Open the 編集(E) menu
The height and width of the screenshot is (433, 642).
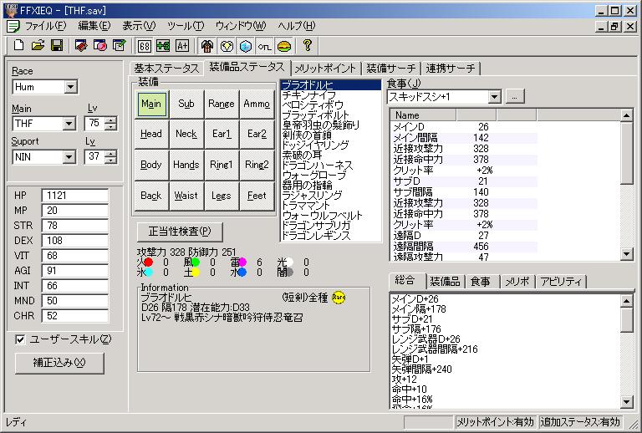(94, 26)
